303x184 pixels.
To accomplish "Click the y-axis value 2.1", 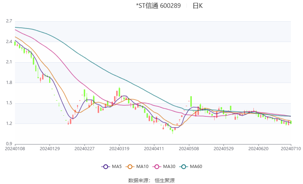I will point(9,62).
